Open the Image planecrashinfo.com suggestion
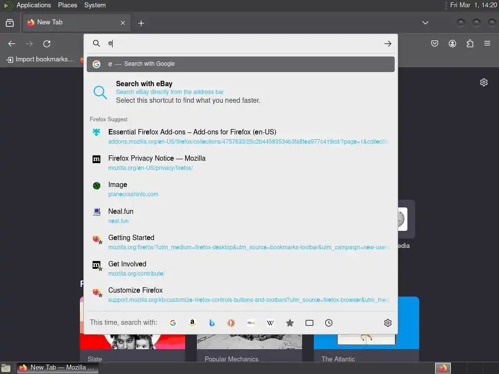This screenshot has height=374, width=499. (x=241, y=189)
